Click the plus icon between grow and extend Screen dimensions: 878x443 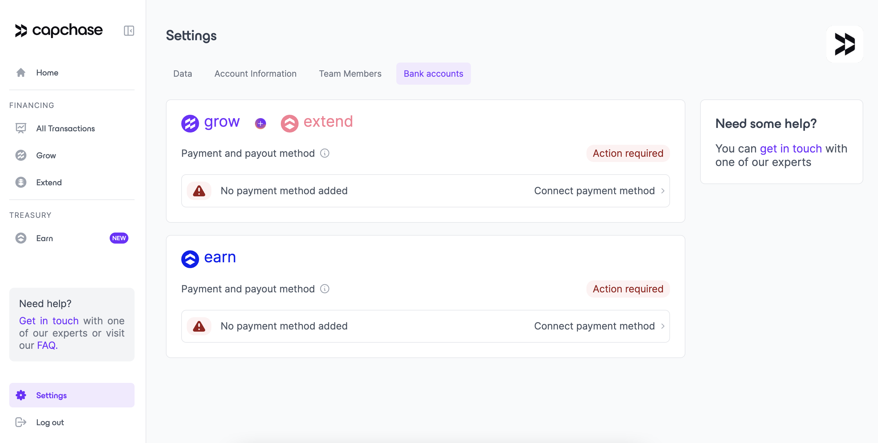[261, 123]
